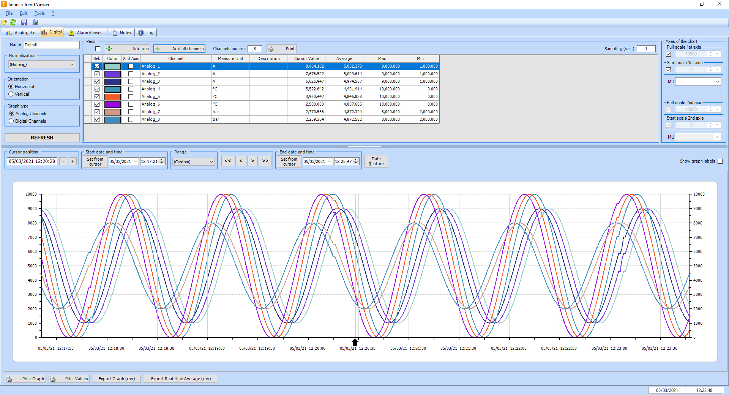Click the orange Analog_5 color swatch
729x395 pixels.
tap(112, 96)
